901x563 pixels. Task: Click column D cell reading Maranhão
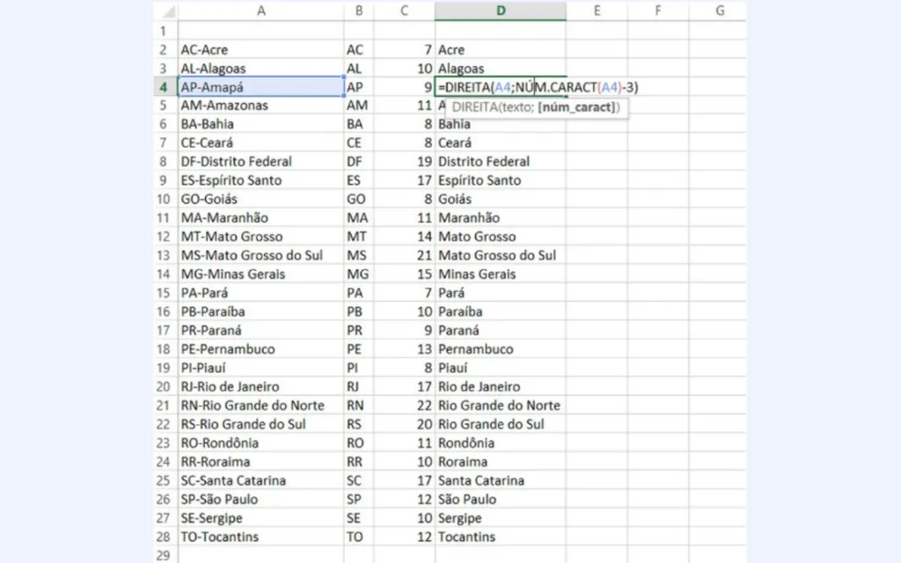[501, 218]
